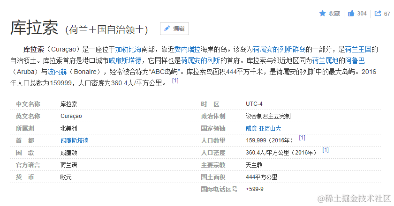Image resolution: width=394 pixels, height=206 pixels.
Task: Open the 荷兰王国 link in the intro paragraph
Action: (x=358, y=49)
